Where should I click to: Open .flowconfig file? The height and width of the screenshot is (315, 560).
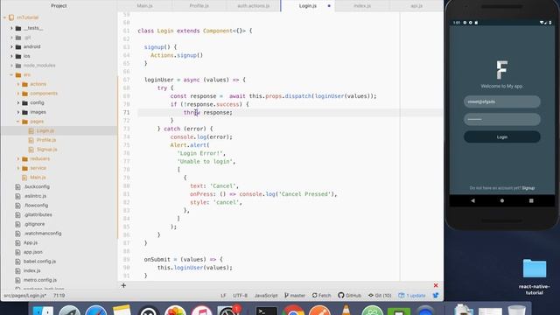pos(36,206)
